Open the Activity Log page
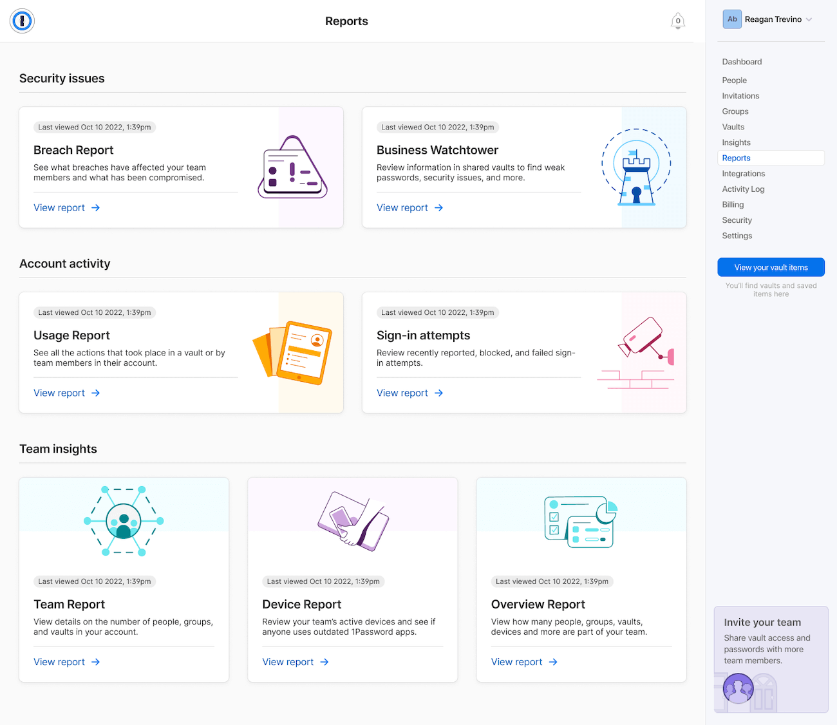The image size is (837, 725). (x=743, y=189)
